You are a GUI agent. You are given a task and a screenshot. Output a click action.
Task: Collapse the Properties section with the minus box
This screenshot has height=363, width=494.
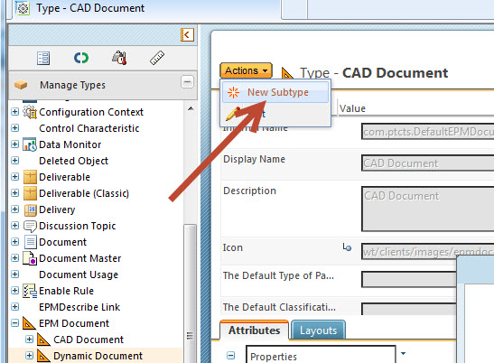(x=231, y=356)
